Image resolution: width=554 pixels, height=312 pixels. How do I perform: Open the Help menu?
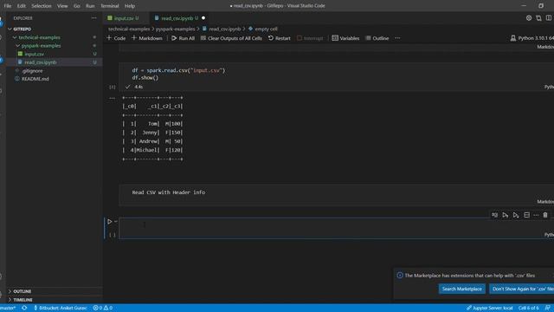pyautogui.click(x=130, y=6)
